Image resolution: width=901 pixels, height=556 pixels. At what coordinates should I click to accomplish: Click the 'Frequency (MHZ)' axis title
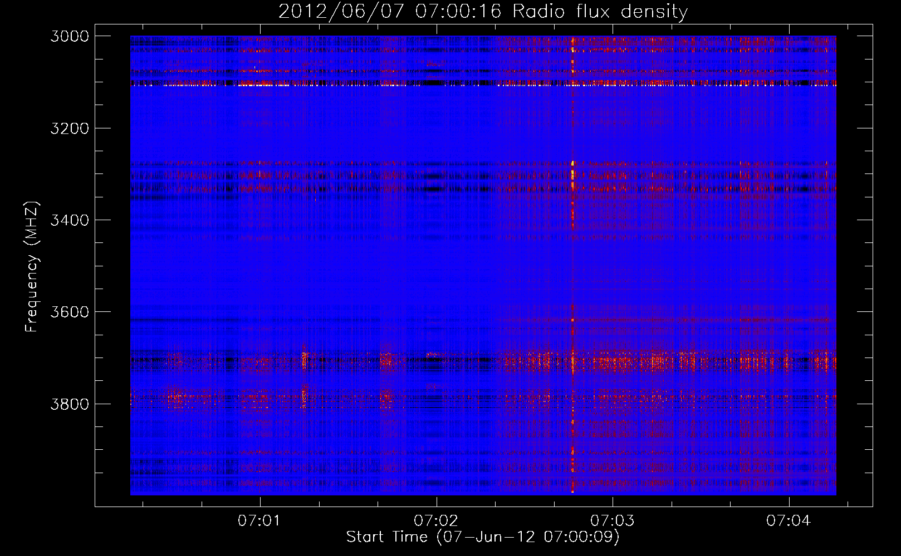[x=32, y=266]
